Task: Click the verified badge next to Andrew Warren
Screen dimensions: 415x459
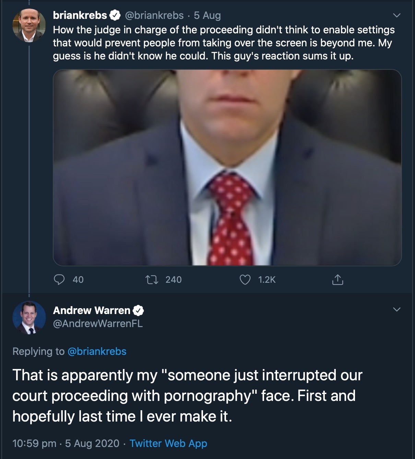Action: (x=138, y=310)
